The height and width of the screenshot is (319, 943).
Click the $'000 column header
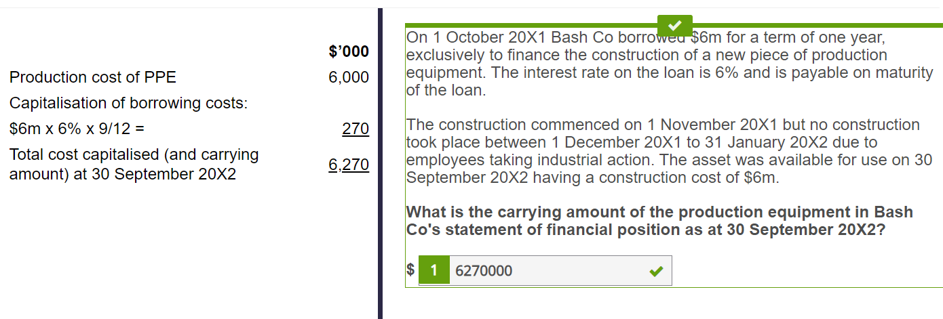click(349, 51)
